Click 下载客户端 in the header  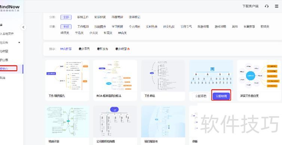(x=250, y=6)
